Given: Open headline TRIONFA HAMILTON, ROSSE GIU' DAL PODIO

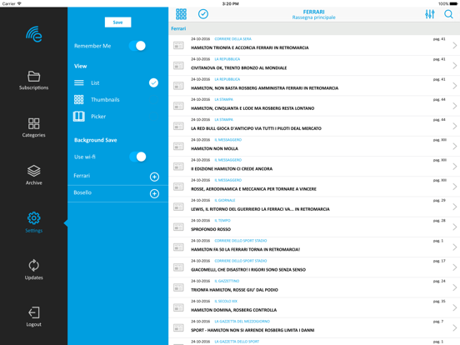Looking at the screenshot, I should click(234, 290).
